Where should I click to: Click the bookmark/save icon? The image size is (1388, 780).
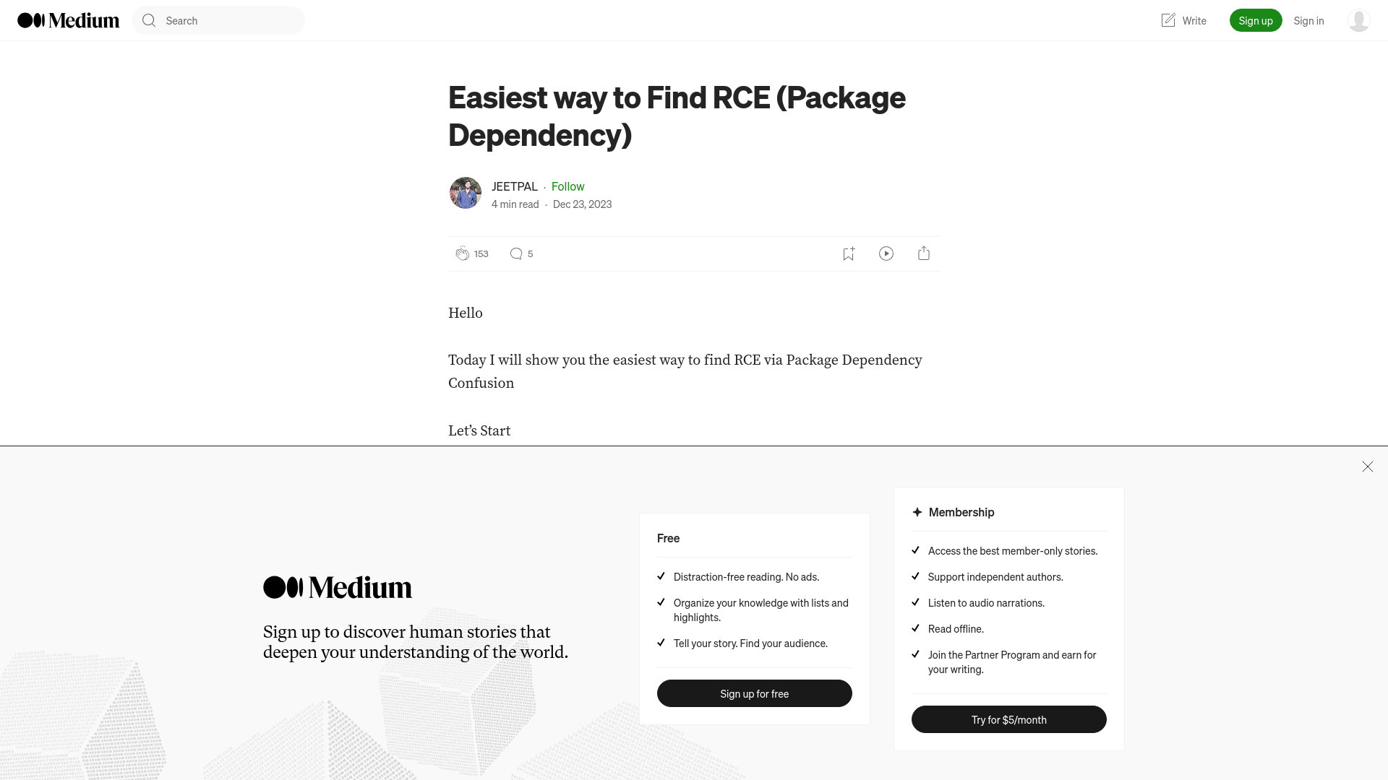click(x=849, y=253)
